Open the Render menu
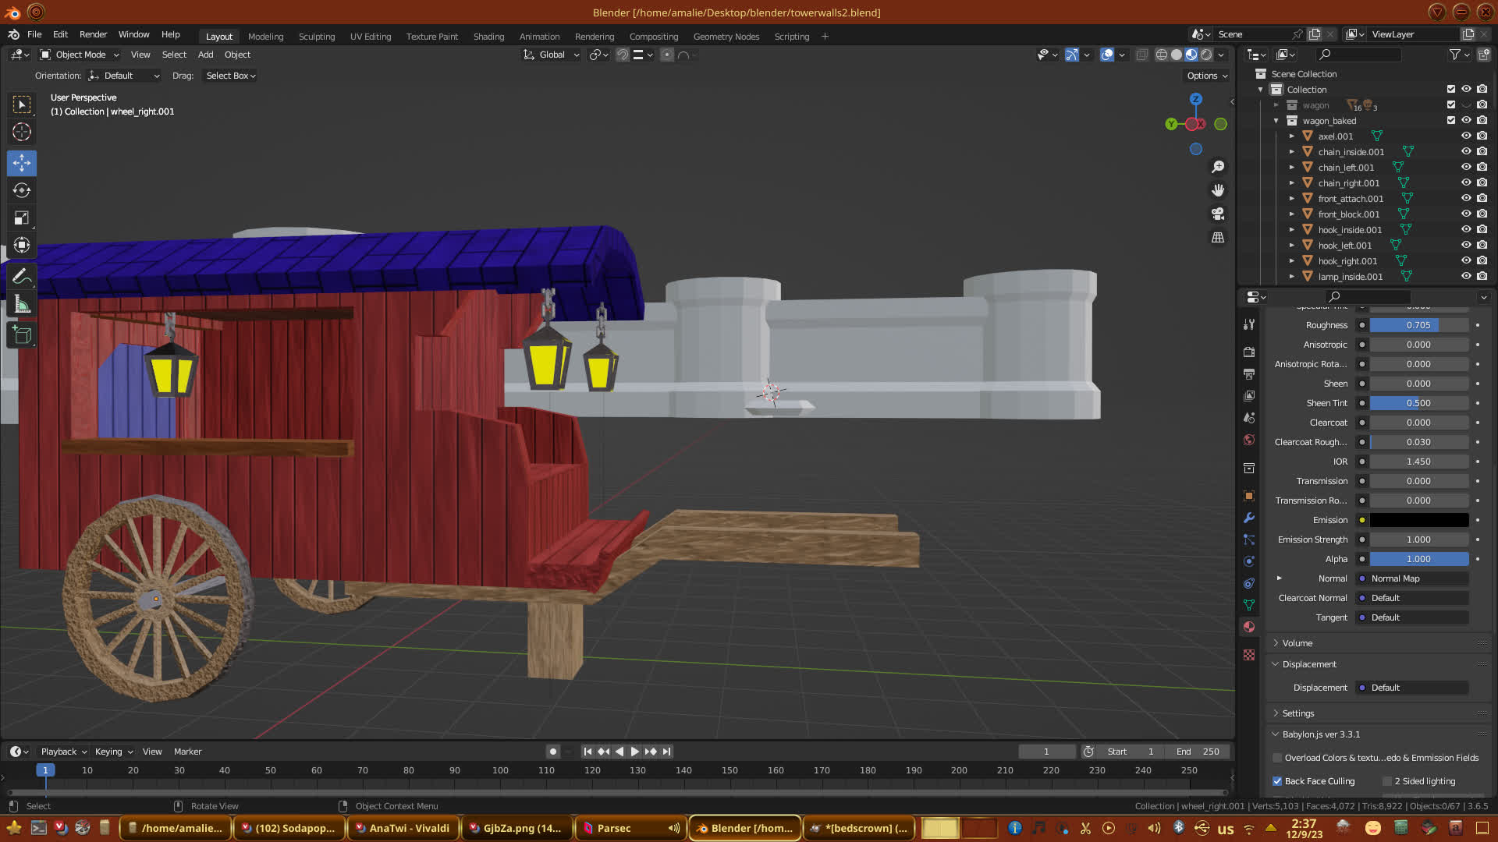Viewport: 1498px width, 842px height. click(x=93, y=34)
